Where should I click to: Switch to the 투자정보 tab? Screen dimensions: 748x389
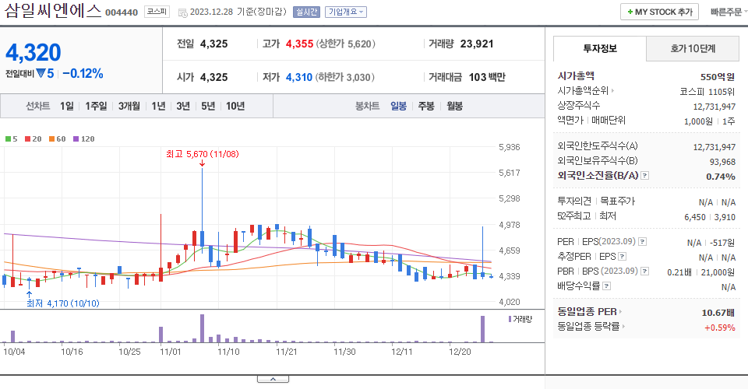pos(600,48)
